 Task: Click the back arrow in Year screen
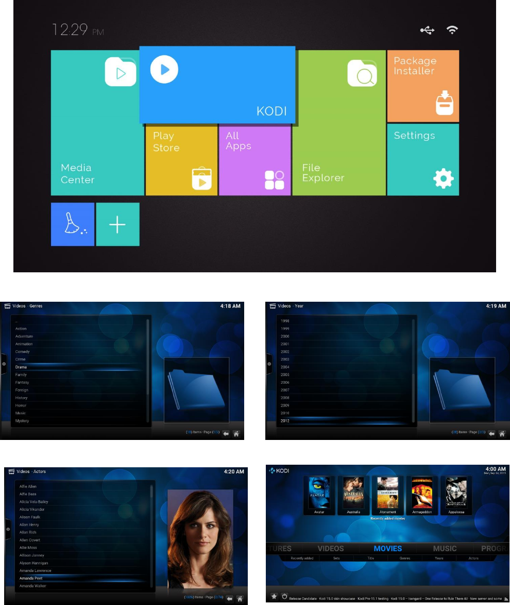click(x=491, y=434)
